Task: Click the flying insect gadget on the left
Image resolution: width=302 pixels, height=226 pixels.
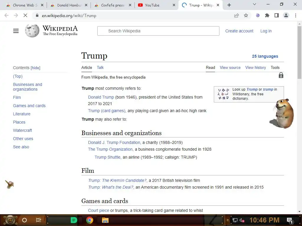Action: 9,185
